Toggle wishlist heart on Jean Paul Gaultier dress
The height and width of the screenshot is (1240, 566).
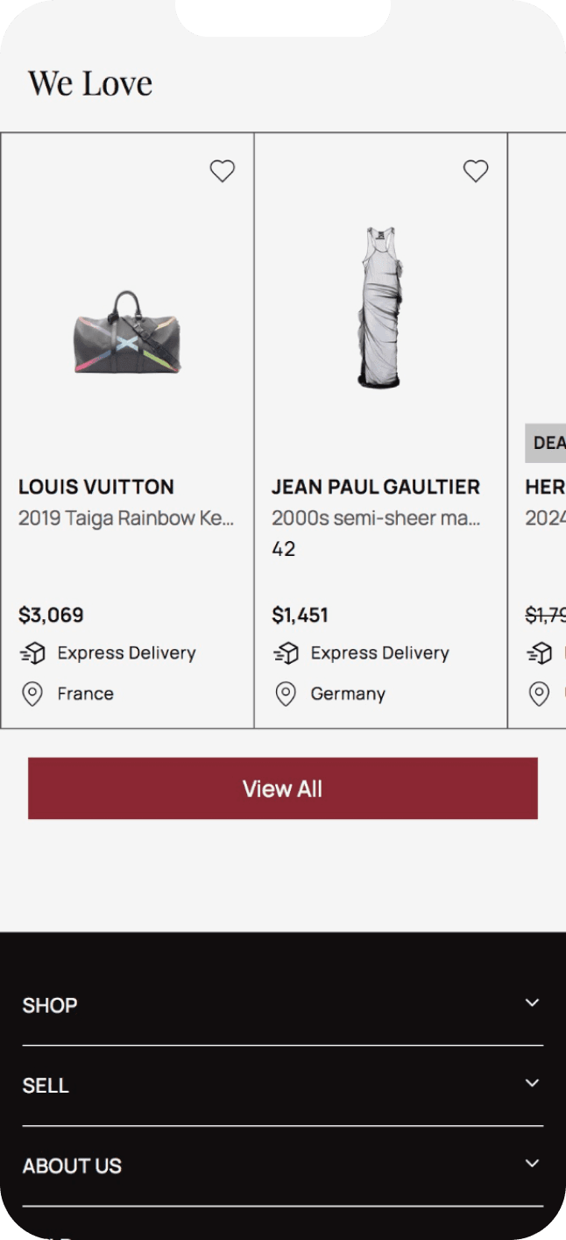click(476, 171)
